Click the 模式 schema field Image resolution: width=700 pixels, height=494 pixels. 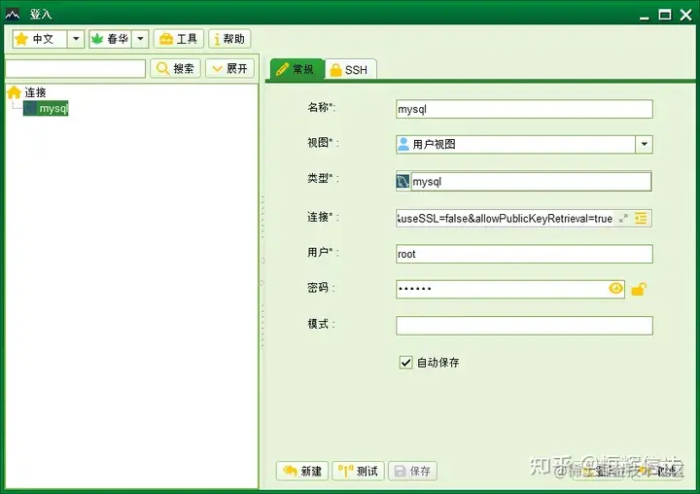(524, 326)
